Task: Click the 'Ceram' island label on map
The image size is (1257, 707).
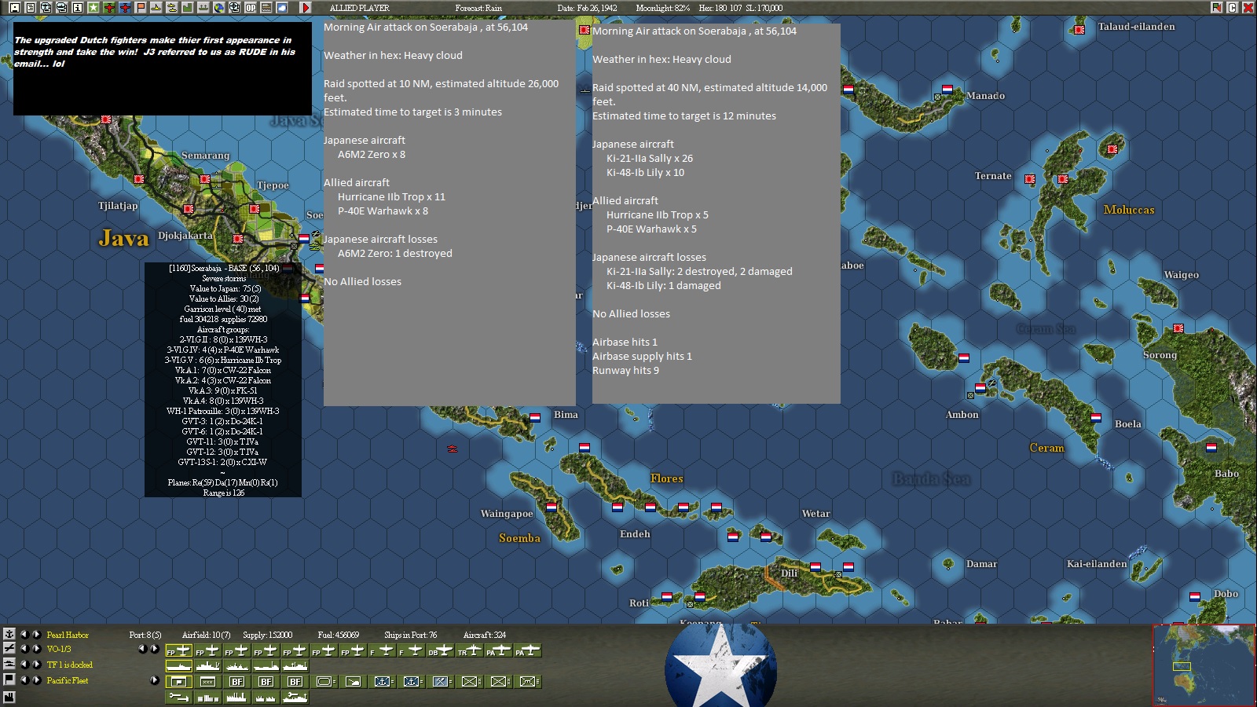Action: pyautogui.click(x=1046, y=448)
